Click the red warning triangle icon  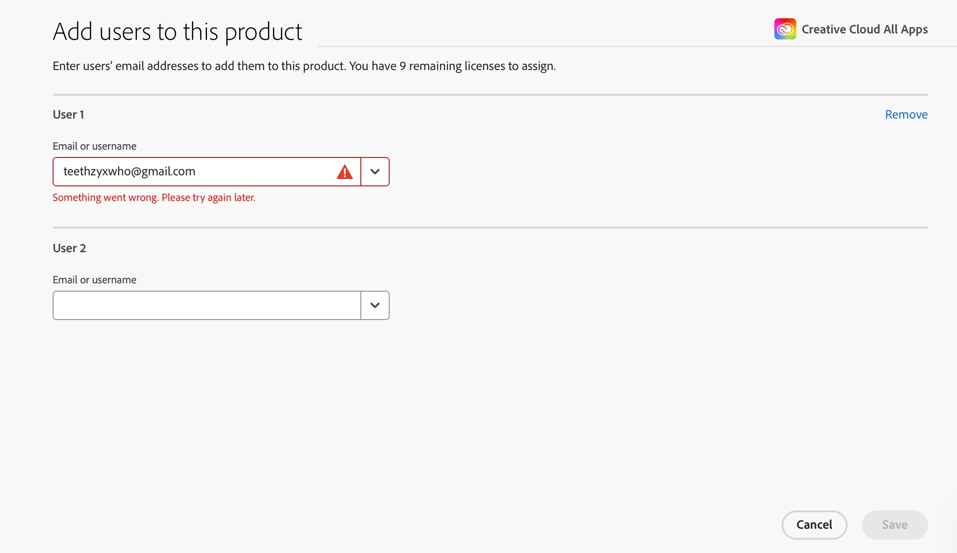point(344,172)
